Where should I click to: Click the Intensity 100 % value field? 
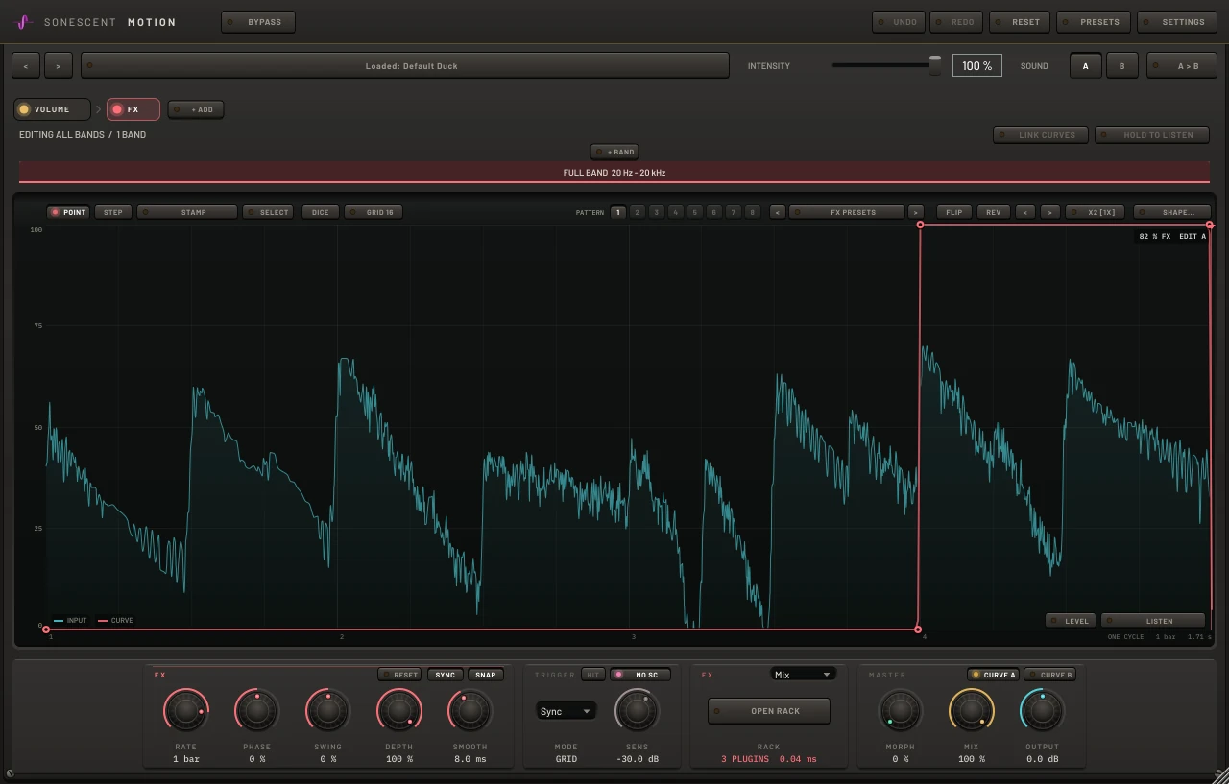pyautogui.click(x=976, y=66)
